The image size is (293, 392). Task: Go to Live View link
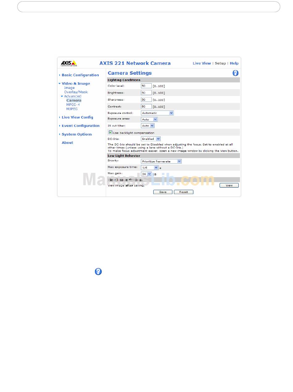pos(202,63)
